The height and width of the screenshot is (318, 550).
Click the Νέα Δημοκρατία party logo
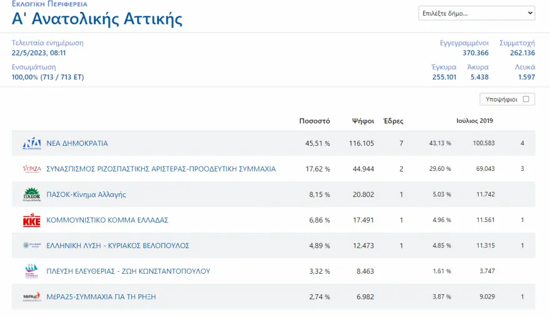click(x=31, y=143)
